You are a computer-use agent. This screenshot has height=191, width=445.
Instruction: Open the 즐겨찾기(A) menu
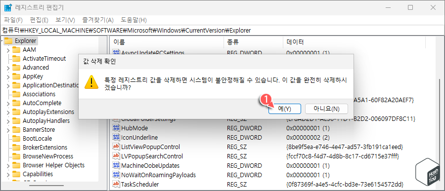(x=98, y=20)
